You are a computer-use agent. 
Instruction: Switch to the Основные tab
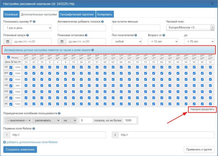click(x=11, y=14)
